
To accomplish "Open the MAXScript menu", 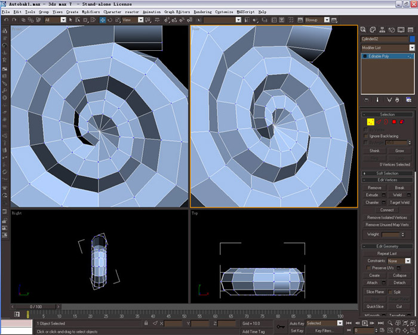I will click(x=245, y=12).
